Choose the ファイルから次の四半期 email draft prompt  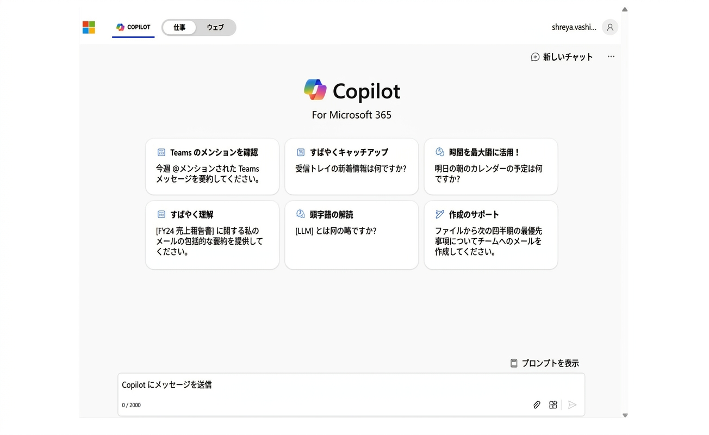pos(488,241)
